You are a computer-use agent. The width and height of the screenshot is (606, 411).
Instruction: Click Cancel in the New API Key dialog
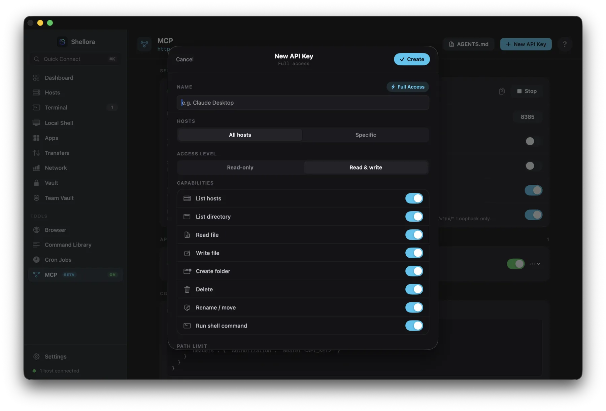pos(185,59)
